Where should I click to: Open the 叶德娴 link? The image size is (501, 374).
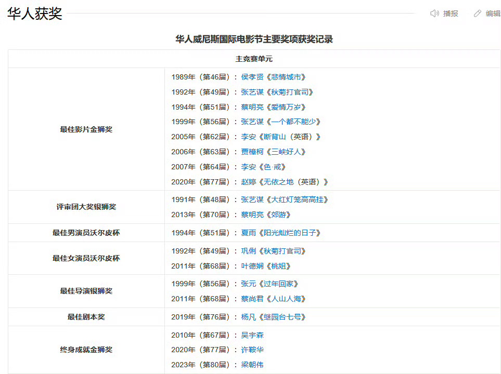[252, 266]
